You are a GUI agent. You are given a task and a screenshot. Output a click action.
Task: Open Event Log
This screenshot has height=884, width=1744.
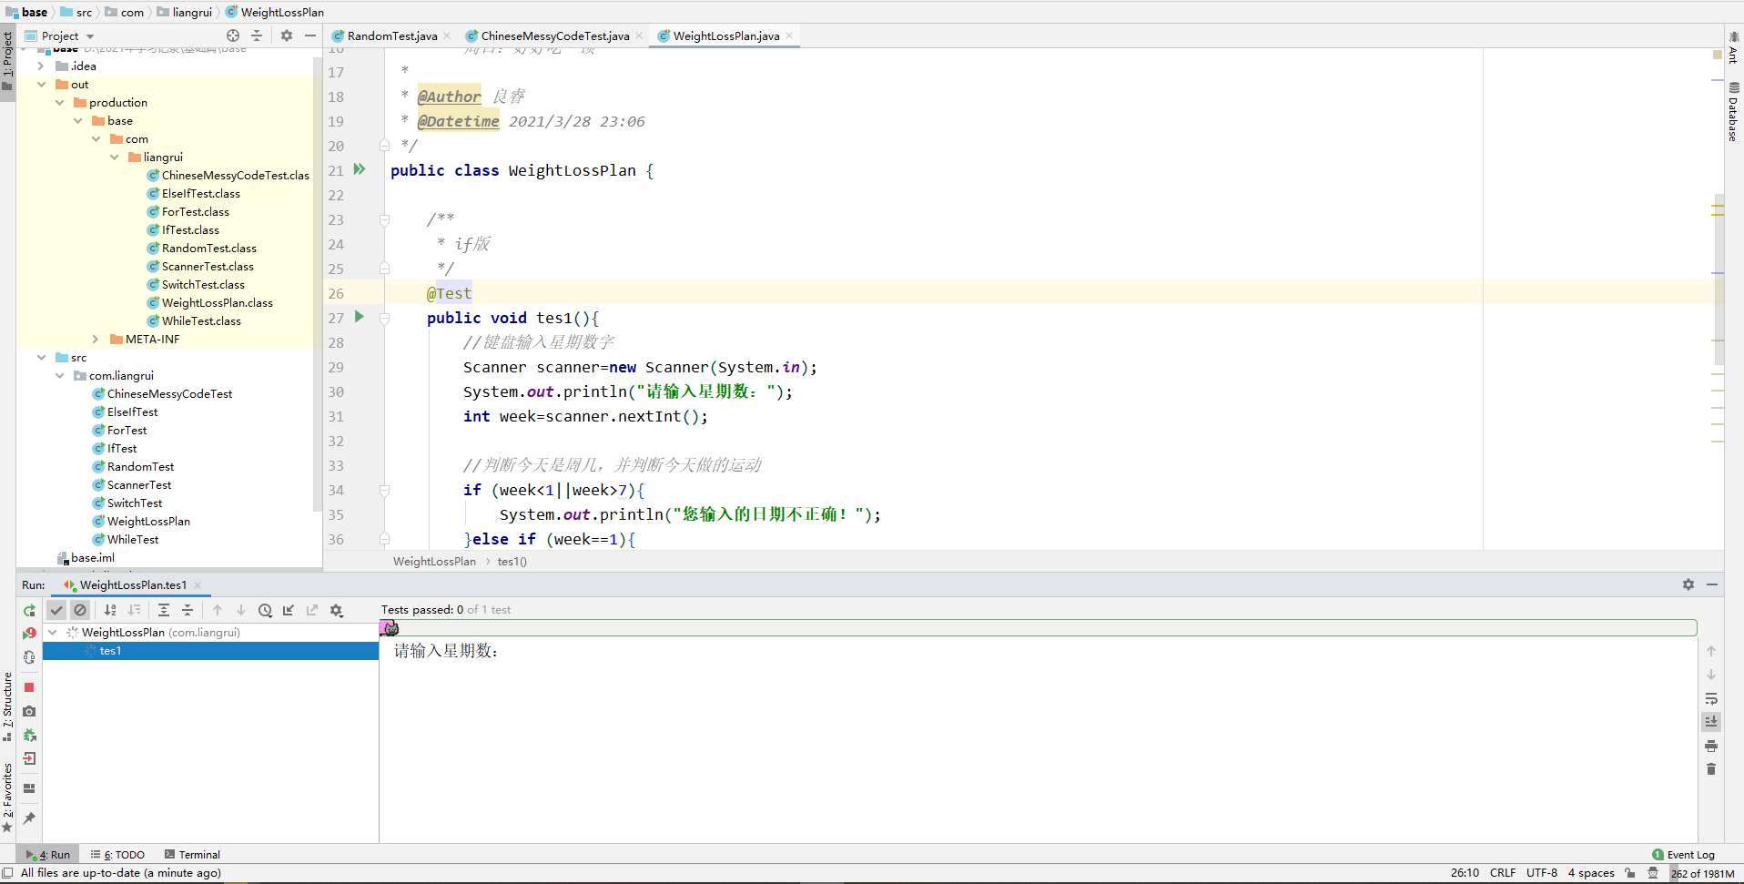point(1684,855)
